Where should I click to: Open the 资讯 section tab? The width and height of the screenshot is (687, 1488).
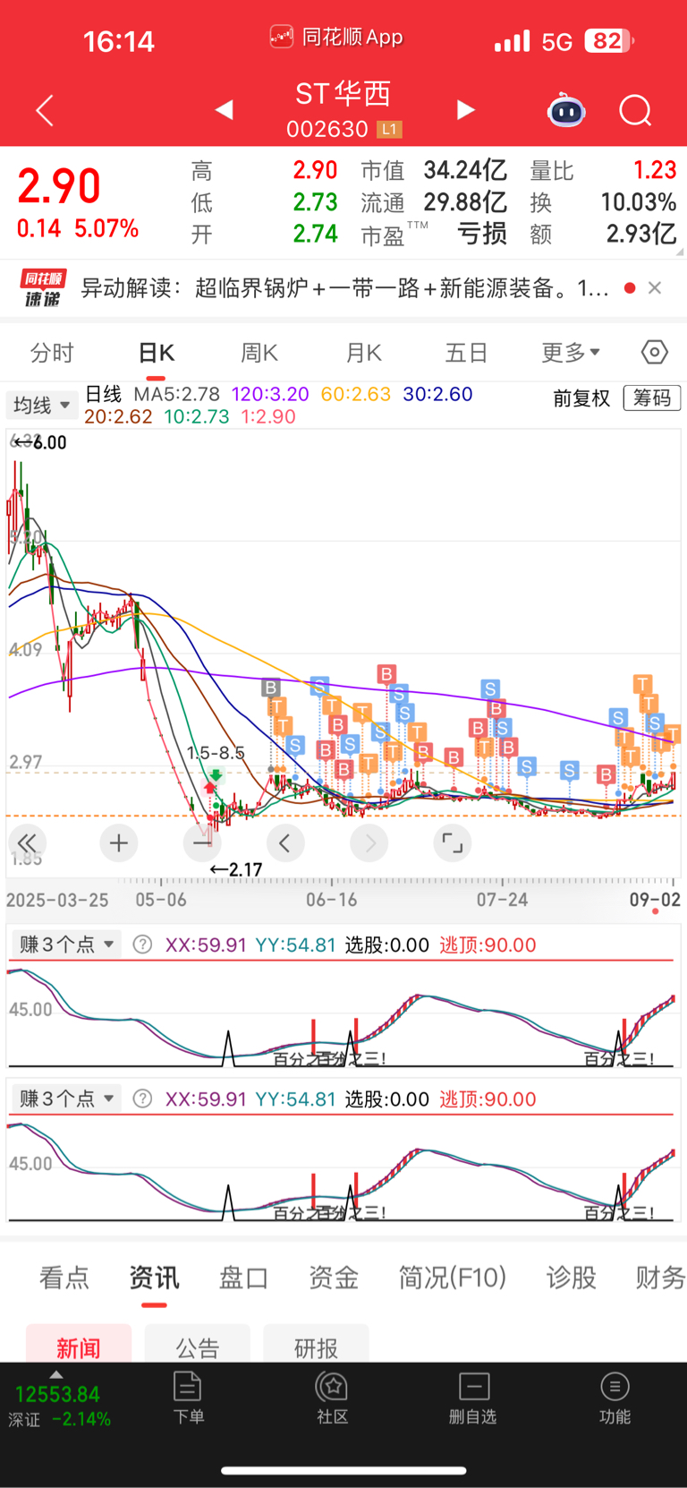(x=154, y=1278)
